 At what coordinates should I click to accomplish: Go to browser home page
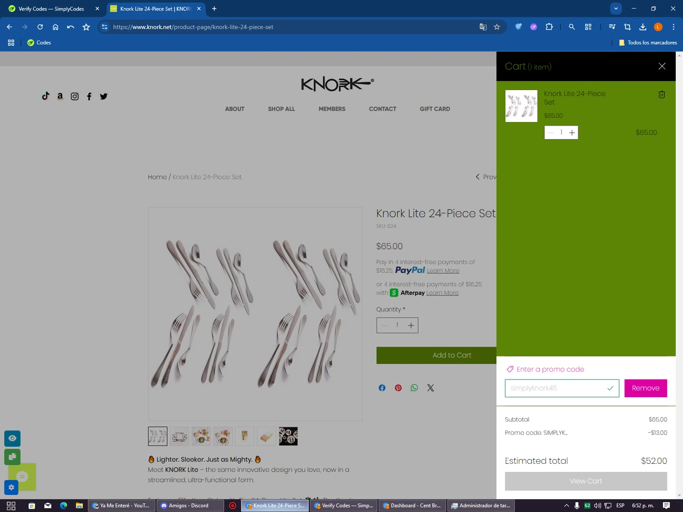[x=56, y=27]
